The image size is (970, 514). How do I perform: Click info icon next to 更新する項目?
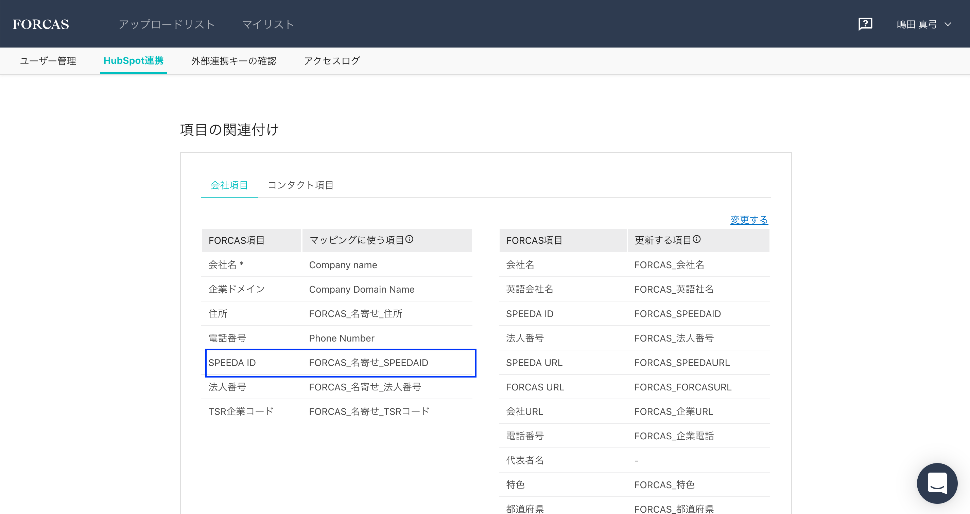(697, 239)
